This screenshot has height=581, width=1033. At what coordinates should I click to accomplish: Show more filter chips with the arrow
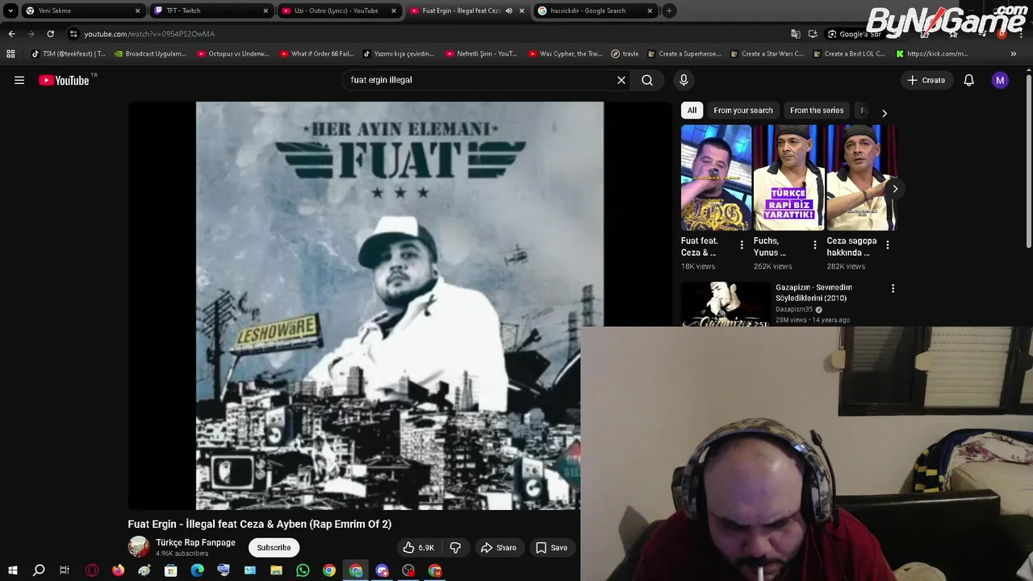[884, 112]
